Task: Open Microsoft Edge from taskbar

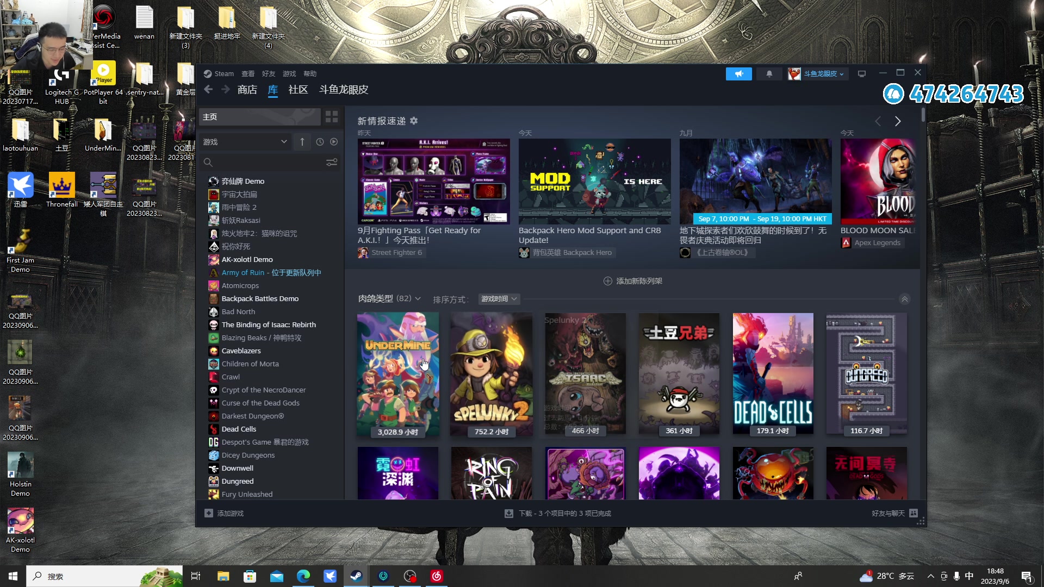Action: click(303, 576)
